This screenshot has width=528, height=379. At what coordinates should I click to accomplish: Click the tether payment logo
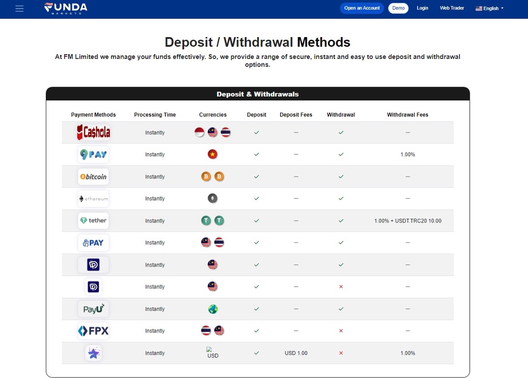(x=93, y=221)
